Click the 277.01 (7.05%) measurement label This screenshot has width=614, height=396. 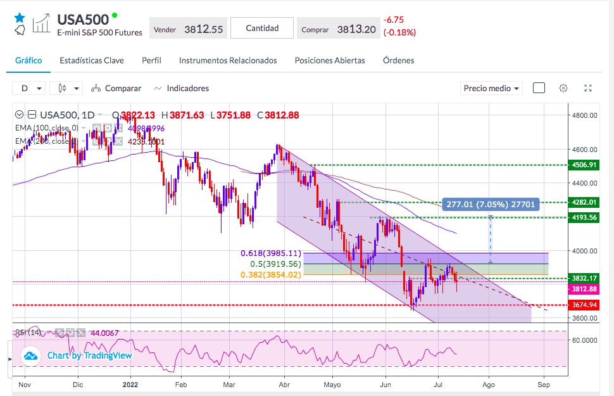pos(491,204)
